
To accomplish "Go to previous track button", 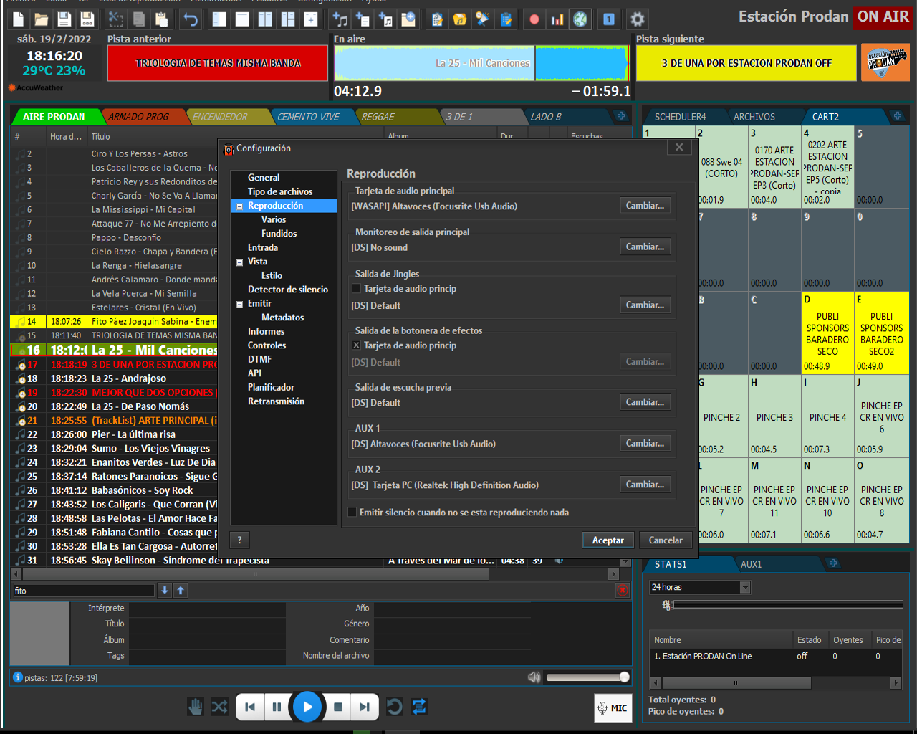I will click(250, 707).
